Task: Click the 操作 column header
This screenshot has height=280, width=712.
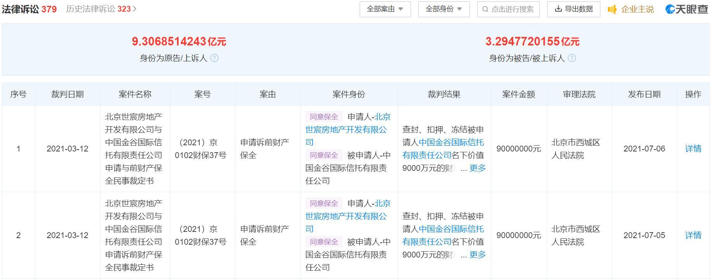Action: tap(693, 94)
